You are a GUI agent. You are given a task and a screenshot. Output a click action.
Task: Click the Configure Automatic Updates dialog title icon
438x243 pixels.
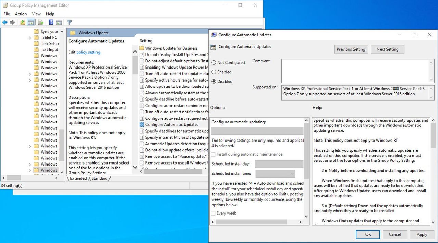(x=214, y=35)
